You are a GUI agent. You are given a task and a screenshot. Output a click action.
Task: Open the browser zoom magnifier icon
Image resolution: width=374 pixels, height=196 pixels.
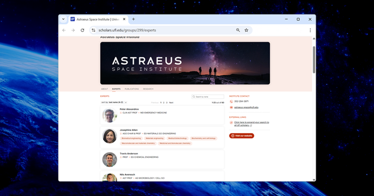point(238,30)
